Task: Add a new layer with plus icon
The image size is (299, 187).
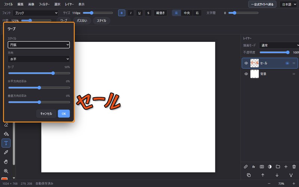Action: pyautogui.click(x=286, y=166)
